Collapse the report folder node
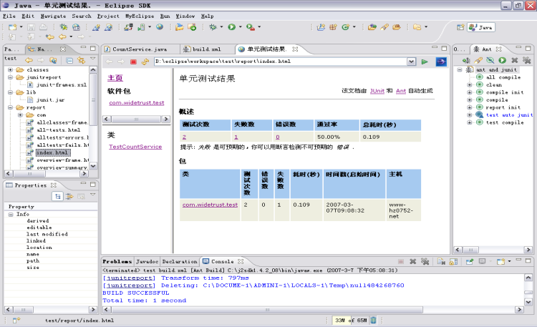The width and height of the screenshot is (537, 327). (11, 107)
